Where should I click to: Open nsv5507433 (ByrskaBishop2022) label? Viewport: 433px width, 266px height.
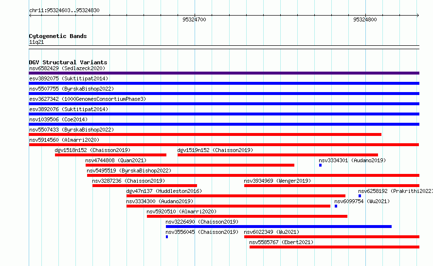coord(72,130)
